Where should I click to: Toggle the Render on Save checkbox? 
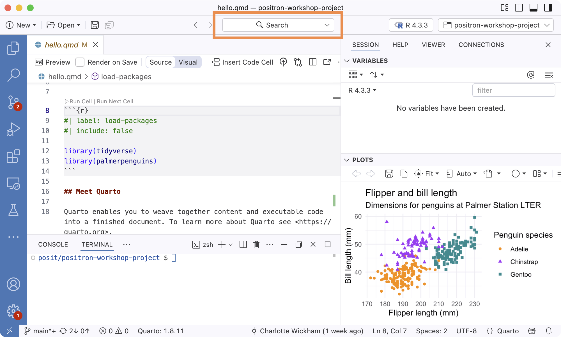[x=80, y=62]
